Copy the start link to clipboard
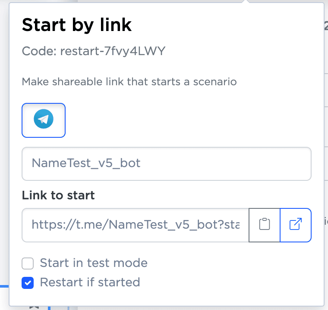The image size is (328, 310). tap(265, 224)
